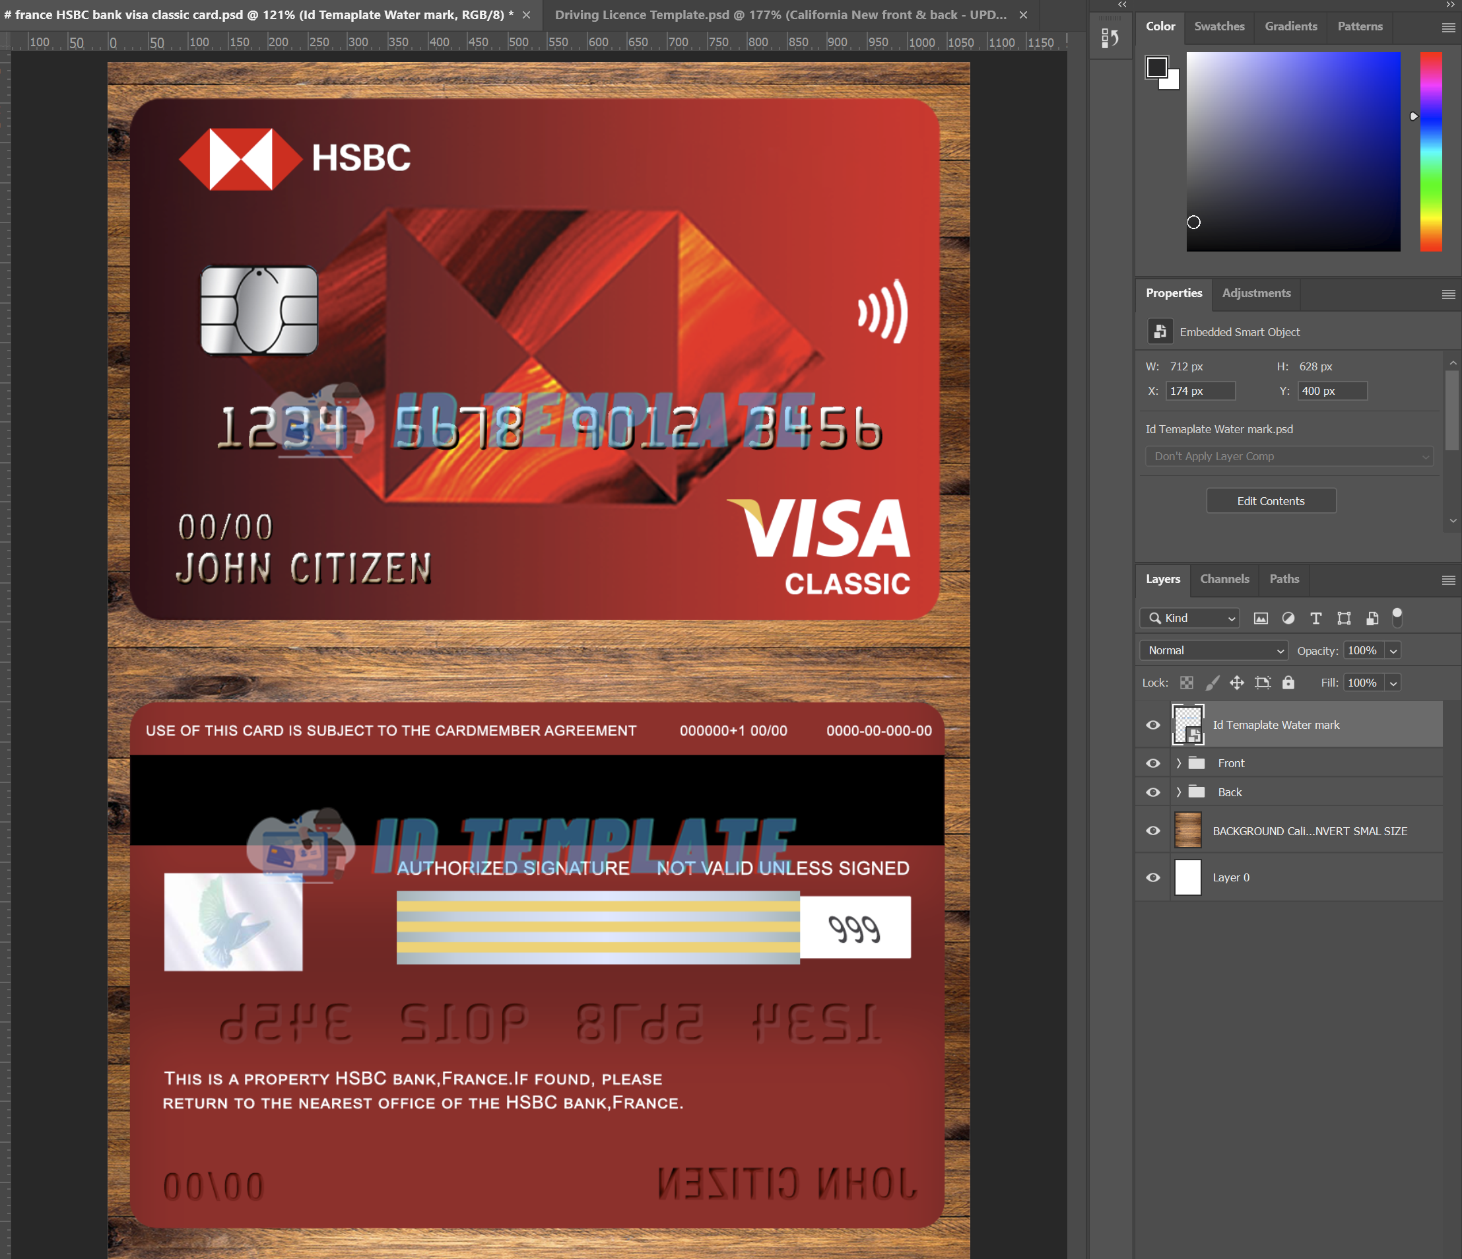1462x1259 pixels.
Task: Filter layers by pixel layers
Action: click(x=1260, y=618)
